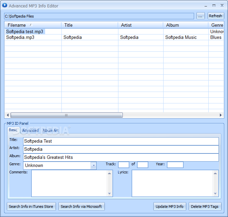Select the file Softpedia.mp3

click(20, 38)
